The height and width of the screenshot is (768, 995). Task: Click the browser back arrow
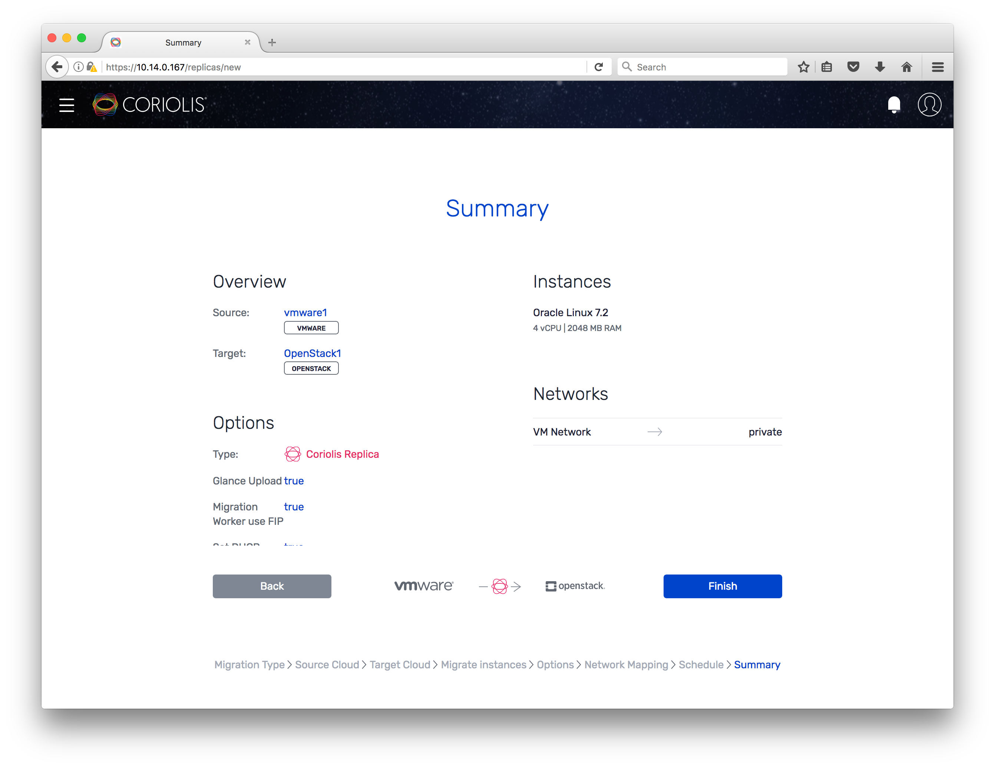pyautogui.click(x=57, y=67)
